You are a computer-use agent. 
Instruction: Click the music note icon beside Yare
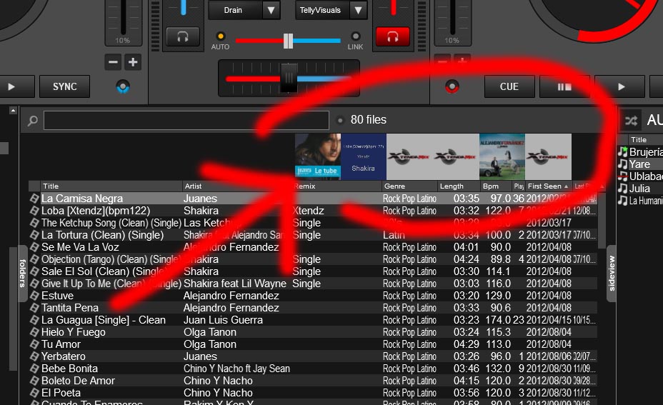(622, 164)
